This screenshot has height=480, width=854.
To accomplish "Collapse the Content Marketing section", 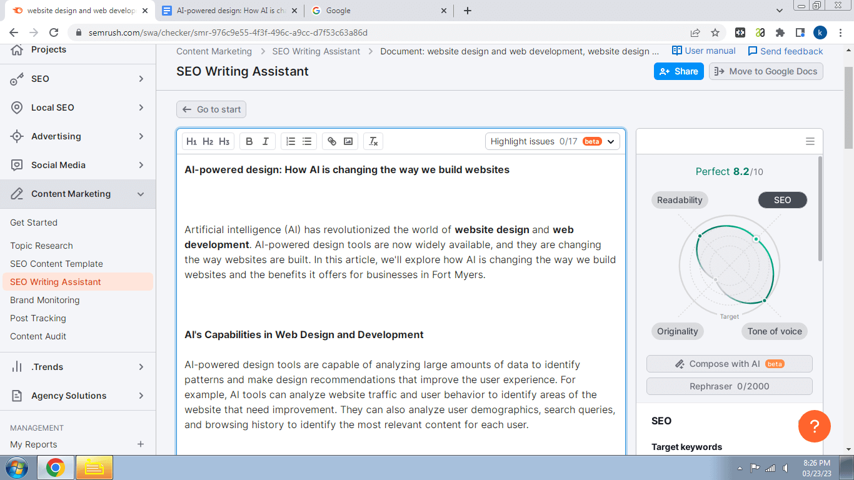I will (x=78, y=194).
